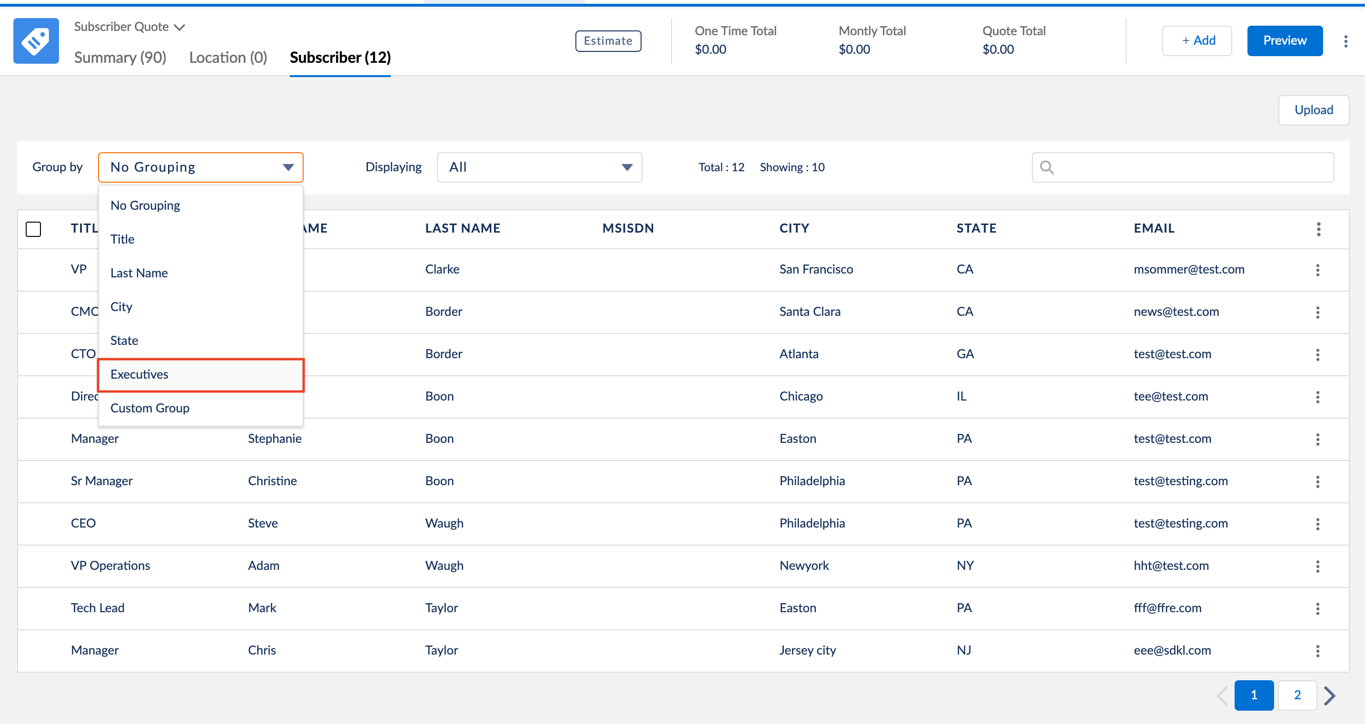Open row actions for news@test.com
The image size is (1365, 724).
(x=1317, y=312)
